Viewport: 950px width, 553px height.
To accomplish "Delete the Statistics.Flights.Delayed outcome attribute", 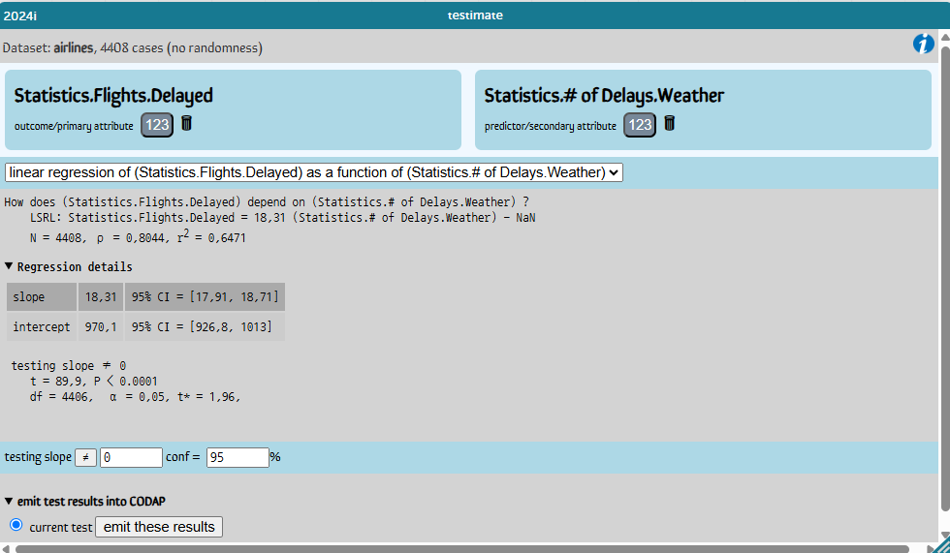I will point(187,123).
